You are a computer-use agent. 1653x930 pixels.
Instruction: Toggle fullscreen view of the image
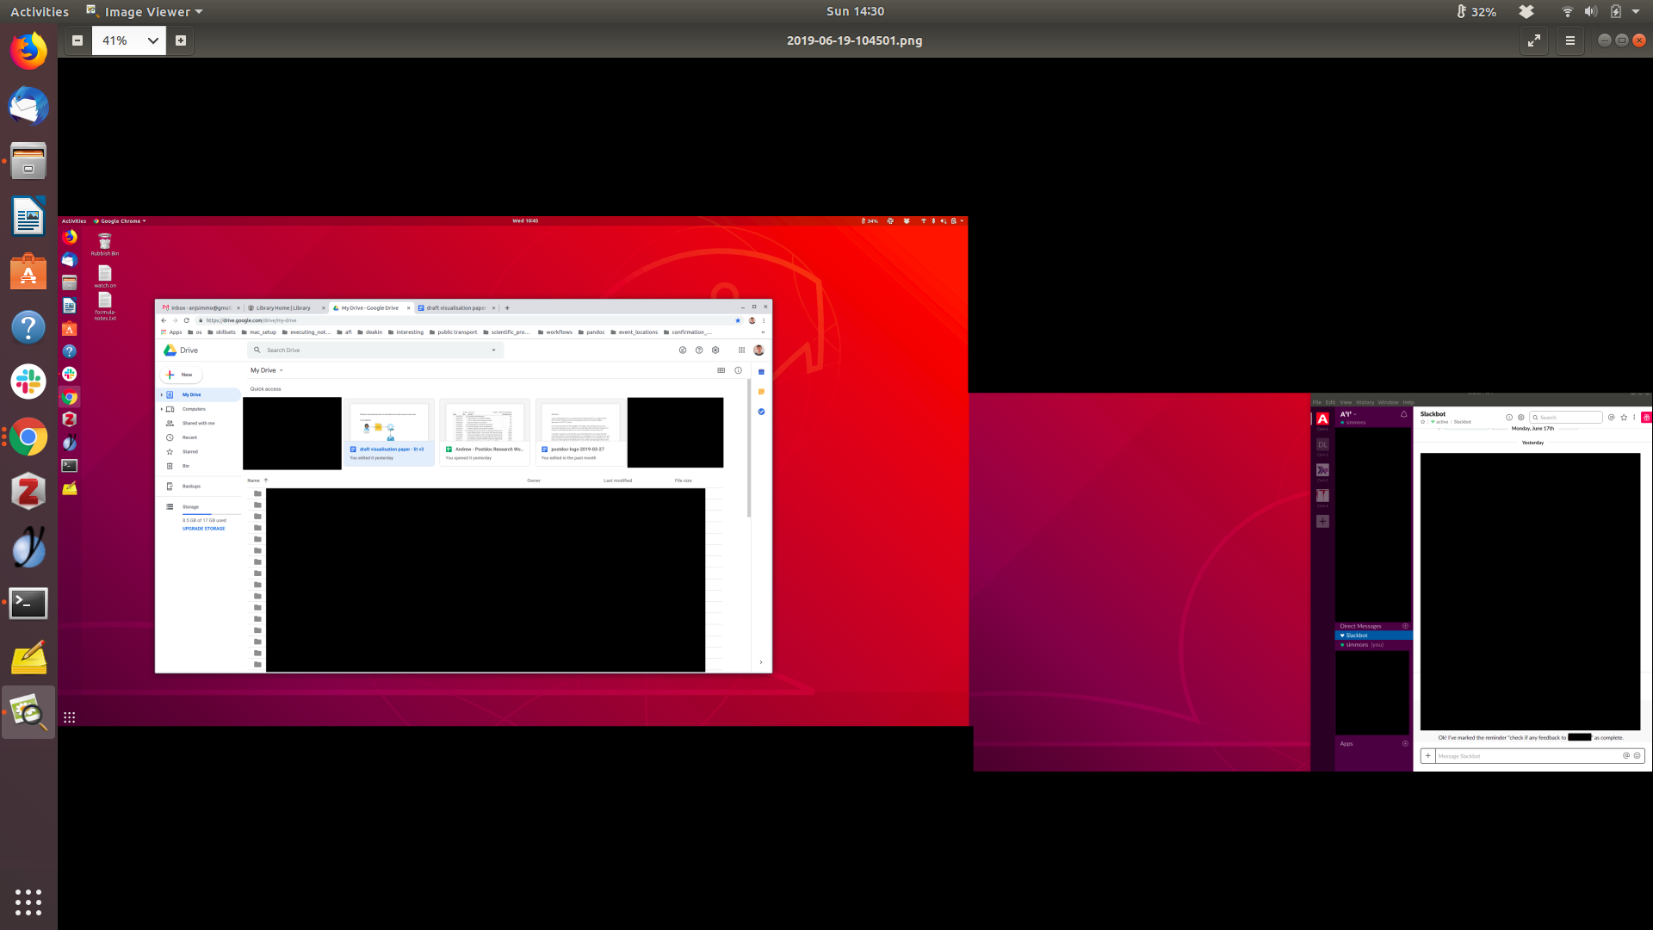point(1534,40)
